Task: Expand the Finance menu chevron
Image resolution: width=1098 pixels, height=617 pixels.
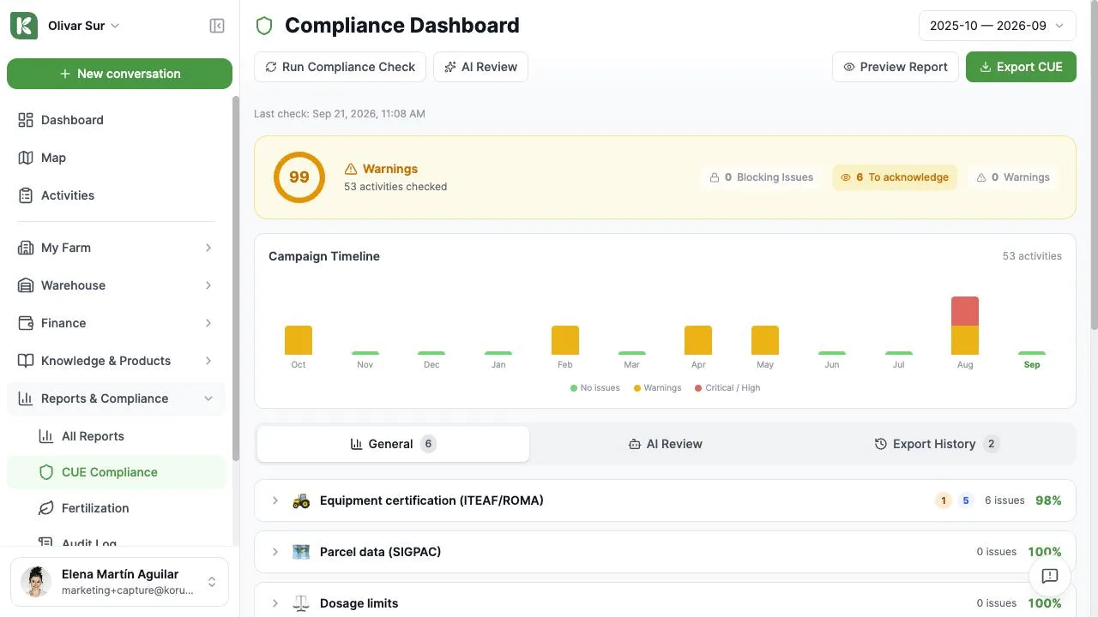Action: [x=208, y=323]
